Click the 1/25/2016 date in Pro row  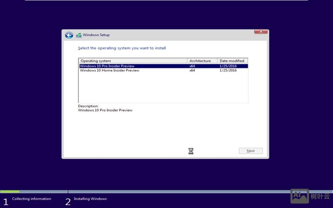[228, 66]
